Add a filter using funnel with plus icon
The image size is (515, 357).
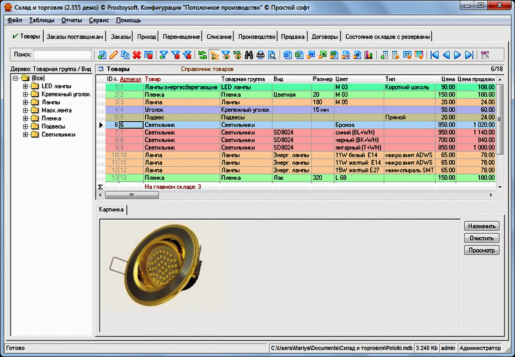pos(164,55)
